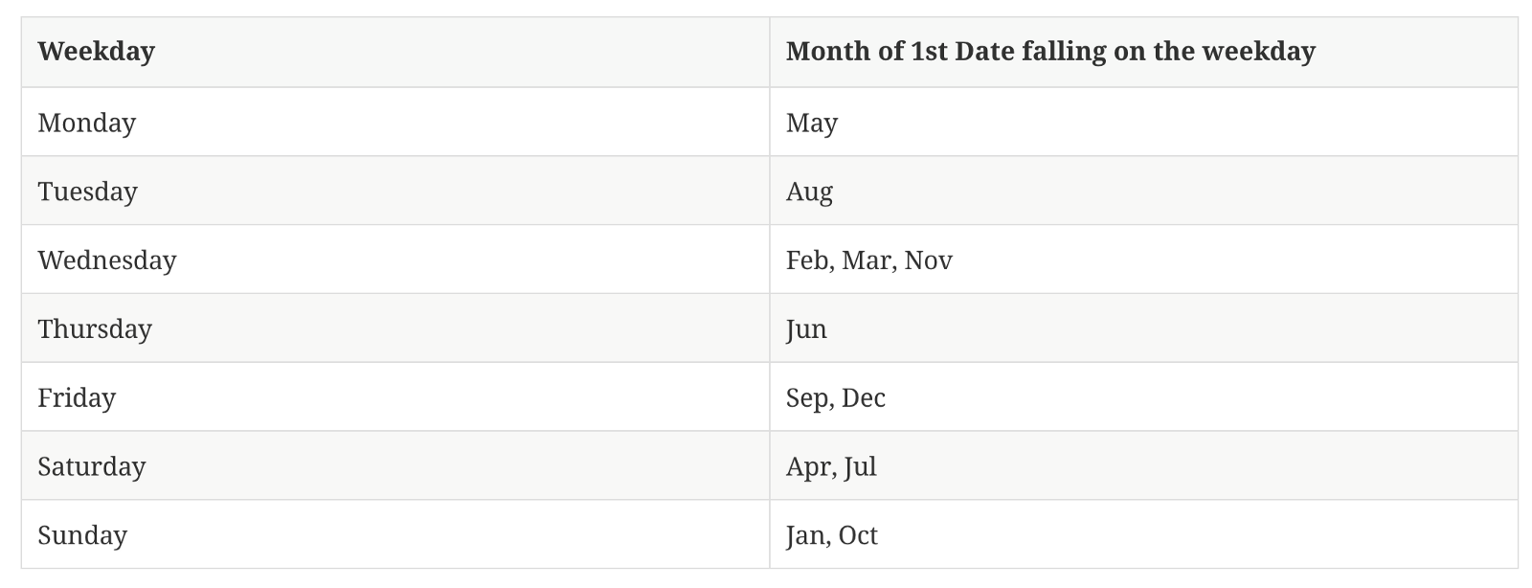The height and width of the screenshot is (588, 1532).
Task: Click the word Jul in Saturday's row
Action: [x=861, y=466]
